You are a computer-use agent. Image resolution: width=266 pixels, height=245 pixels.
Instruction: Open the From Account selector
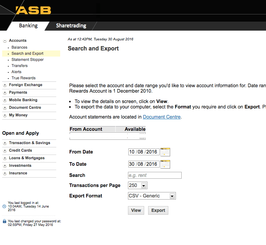click(x=142, y=137)
